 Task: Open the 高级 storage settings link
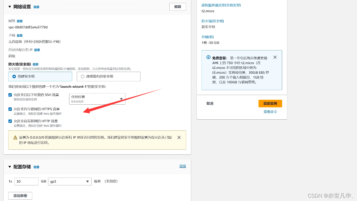pos(183,166)
